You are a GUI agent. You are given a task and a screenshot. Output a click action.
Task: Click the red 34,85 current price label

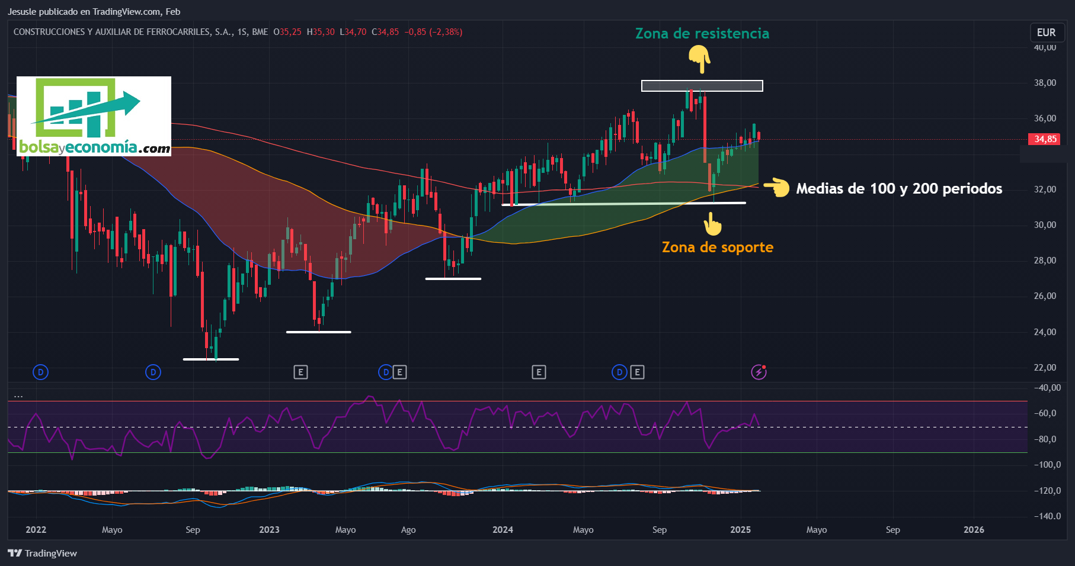[x=1045, y=139]
